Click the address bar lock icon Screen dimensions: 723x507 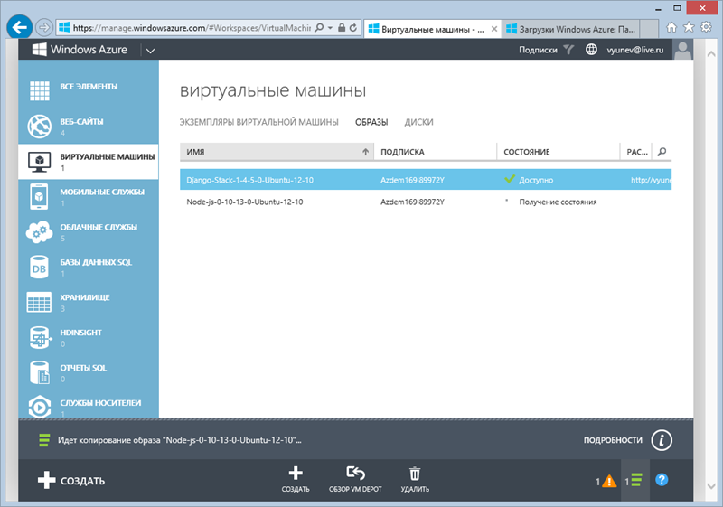[x=342, y=28]
